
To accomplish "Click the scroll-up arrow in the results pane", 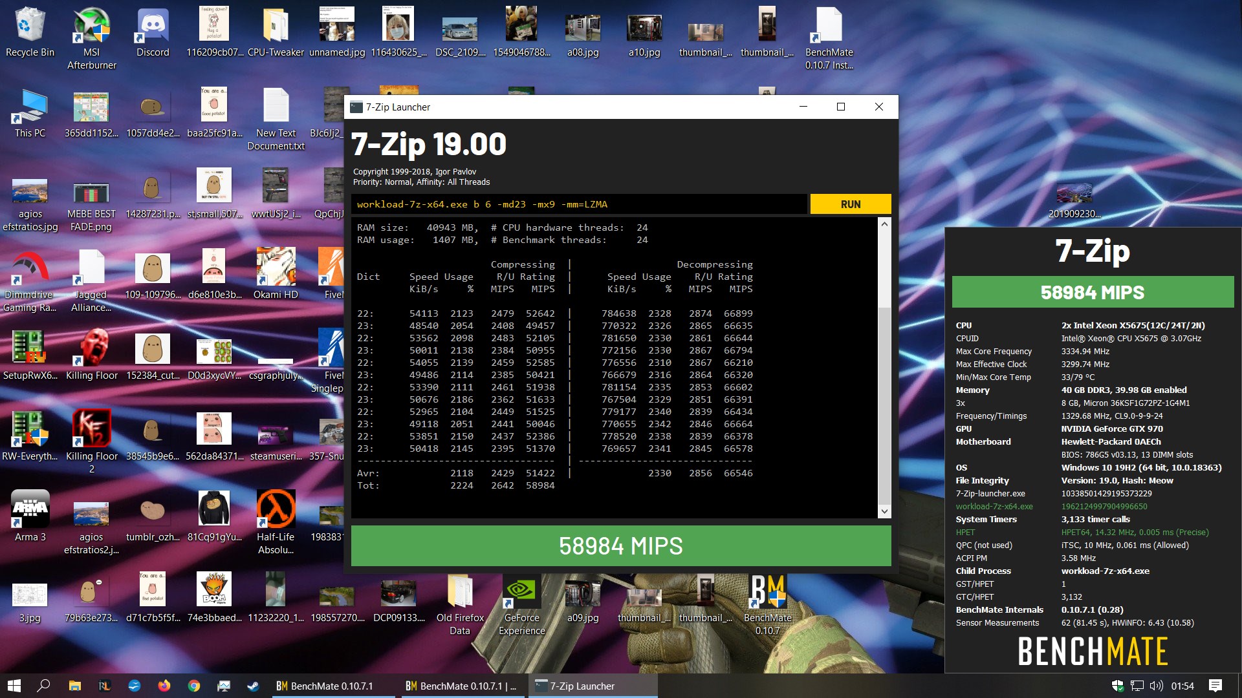I will [884, 224].
